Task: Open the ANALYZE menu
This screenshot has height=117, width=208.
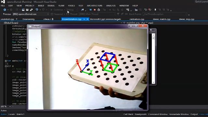Action: (111, 6)
